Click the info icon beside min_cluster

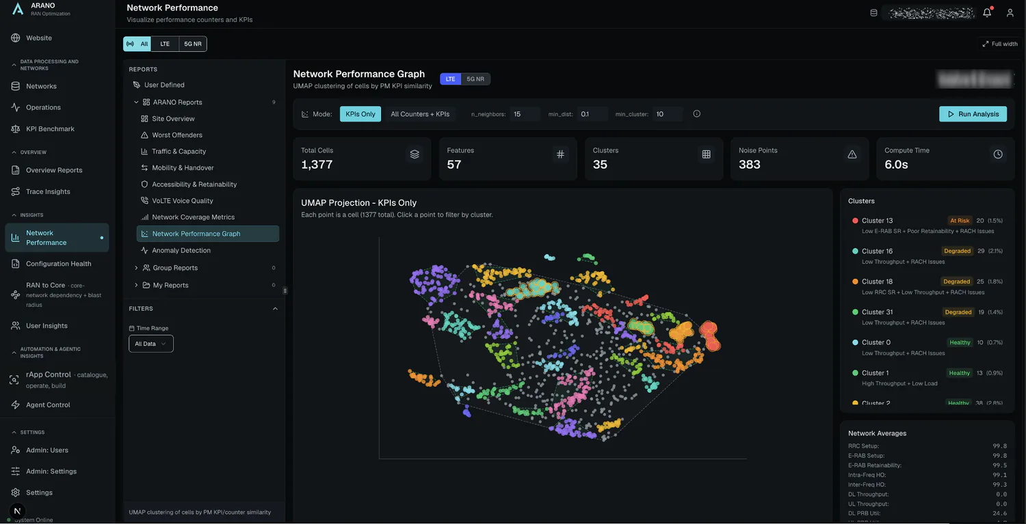click(696, 114)
